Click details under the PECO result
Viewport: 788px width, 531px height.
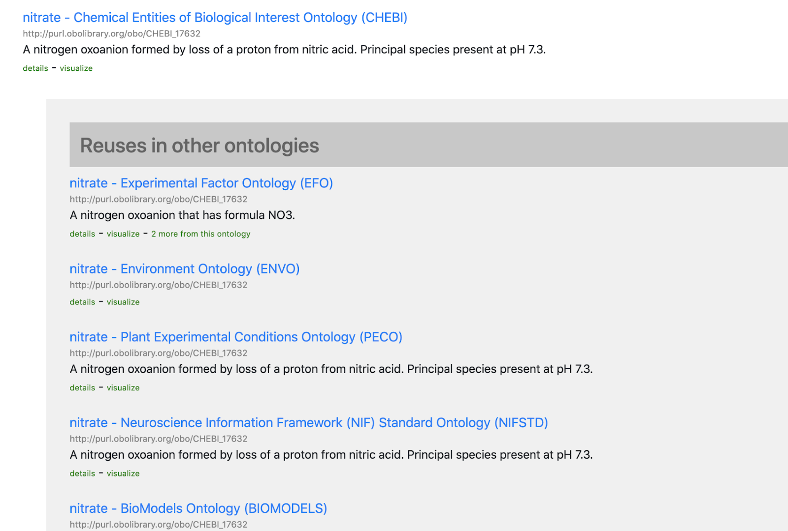[82, 388]
